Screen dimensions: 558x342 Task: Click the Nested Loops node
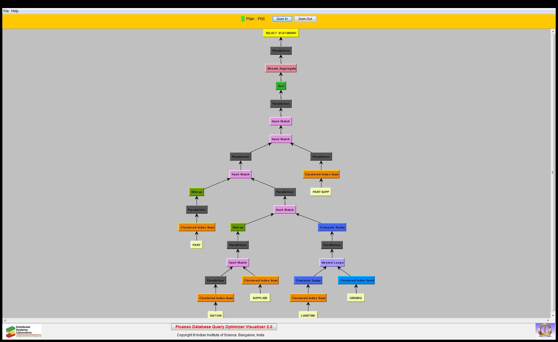tap(332, 262)
